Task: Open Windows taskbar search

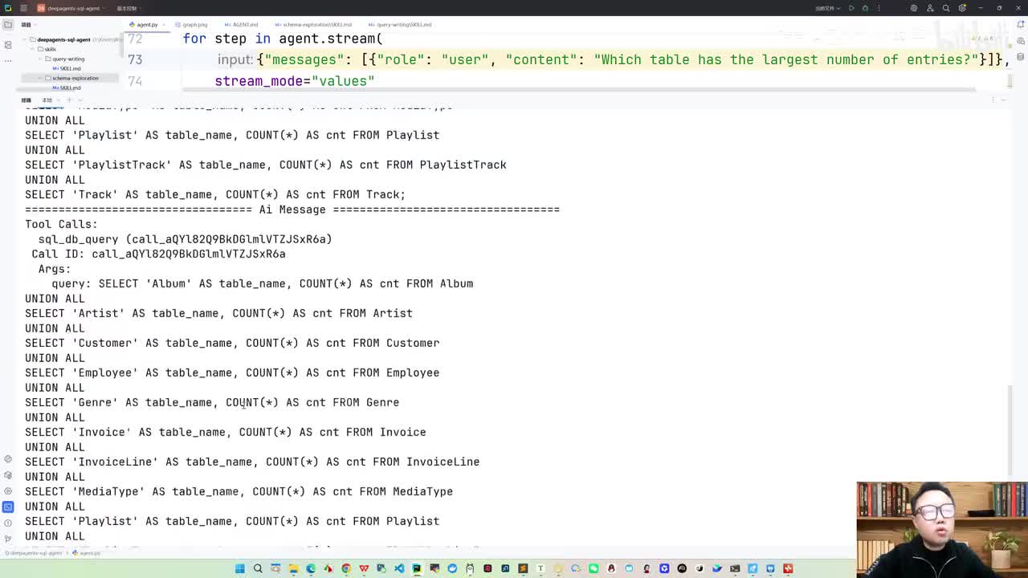Action: pos(258,568)
